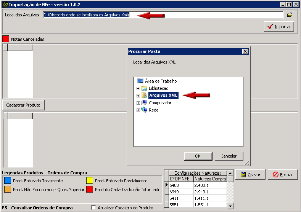Image resolution: width=301 pixels, height=212 pixels.
Task: Click the open folder browse icon
Action: coord(290,15)
